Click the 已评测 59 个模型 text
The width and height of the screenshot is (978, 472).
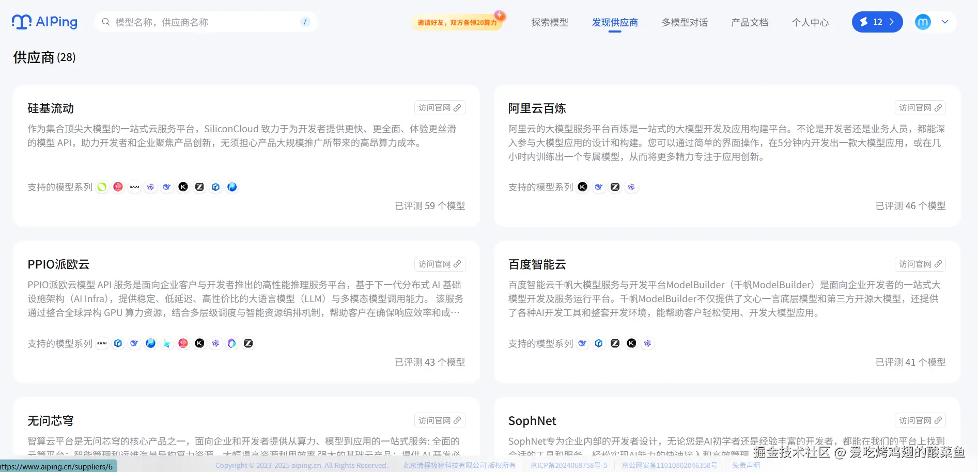(430, 206)
